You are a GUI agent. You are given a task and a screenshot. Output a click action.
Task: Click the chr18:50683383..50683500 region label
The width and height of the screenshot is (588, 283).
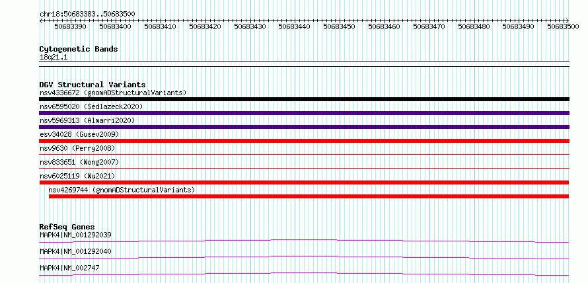tap(87, 14)
